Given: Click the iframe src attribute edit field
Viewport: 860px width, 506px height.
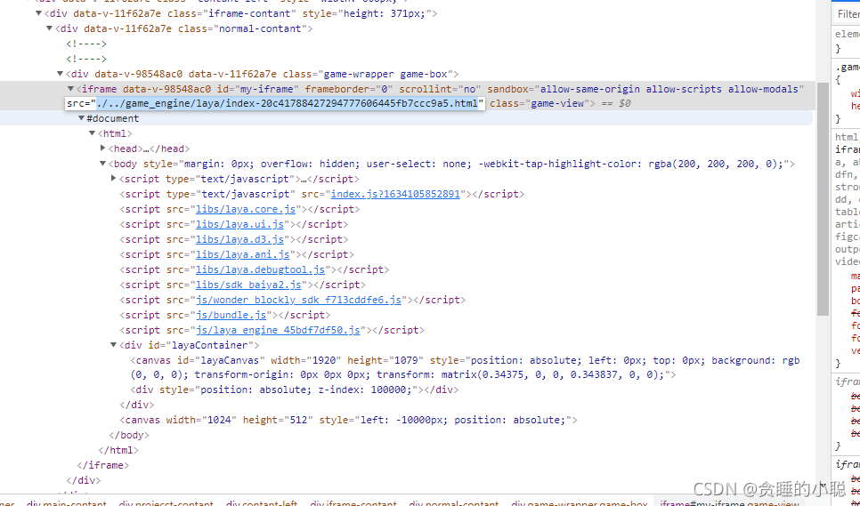Looking at the screenshot, I should pyautogui.click(x=275, y=103).
